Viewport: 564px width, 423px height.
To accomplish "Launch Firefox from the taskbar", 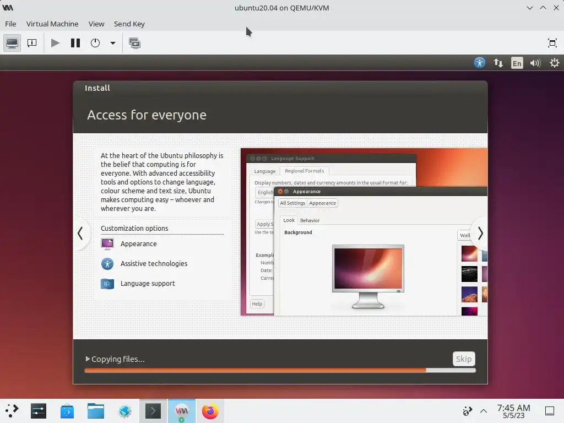I will point(210,411).
